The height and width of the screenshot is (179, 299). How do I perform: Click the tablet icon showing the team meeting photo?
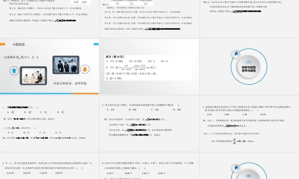point(34,77)
